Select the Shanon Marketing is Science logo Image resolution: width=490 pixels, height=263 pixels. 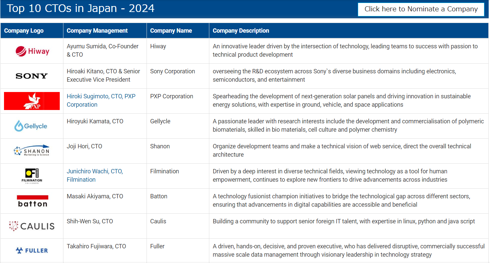click(31, 151)
